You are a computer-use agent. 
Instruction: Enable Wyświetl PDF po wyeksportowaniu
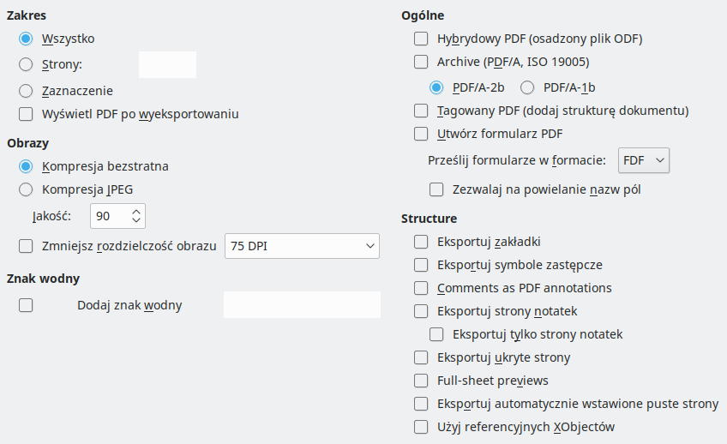click(x=26, y=114)
